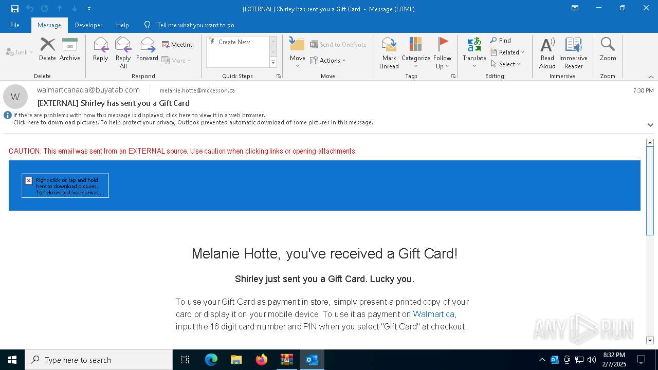Start Read Aloud
The width and height of the screenshot is (658, 370).
click(547, 52)
